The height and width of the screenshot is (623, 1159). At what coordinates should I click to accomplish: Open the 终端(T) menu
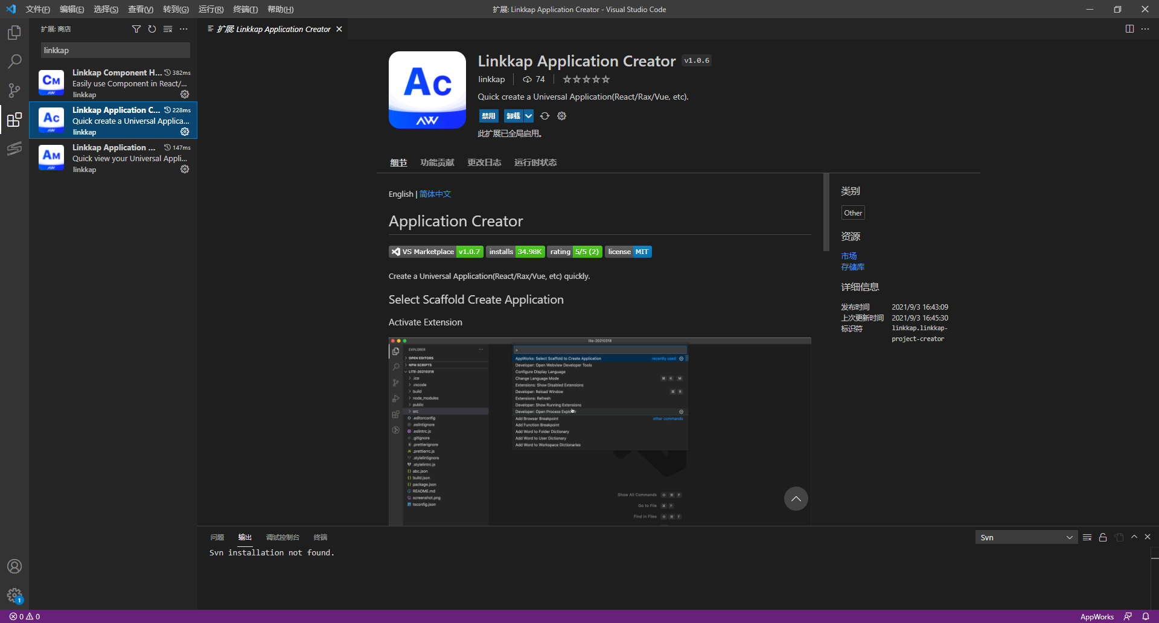(245, 9)
